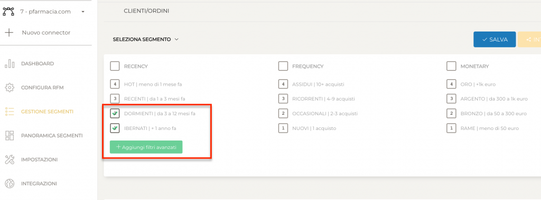This screenshot has width=541, height=200.
Task: Uncheck the DORMIENTI recency checkbox
Action: [x=115, y=113]
